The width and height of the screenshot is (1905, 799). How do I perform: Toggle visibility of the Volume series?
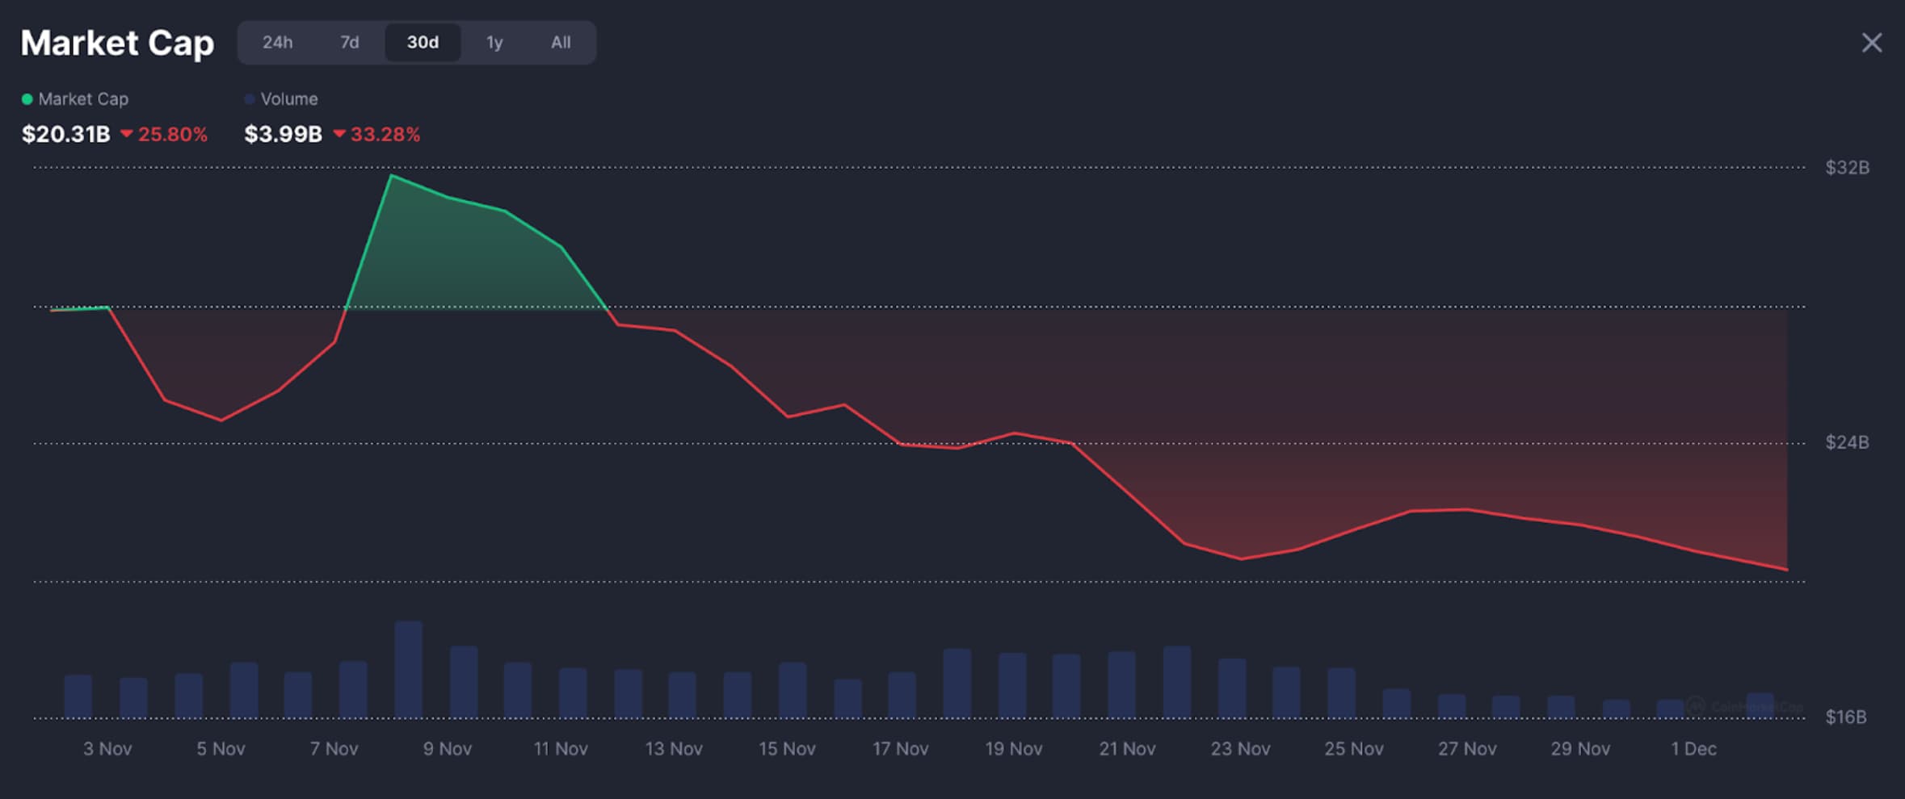[288, 98]
